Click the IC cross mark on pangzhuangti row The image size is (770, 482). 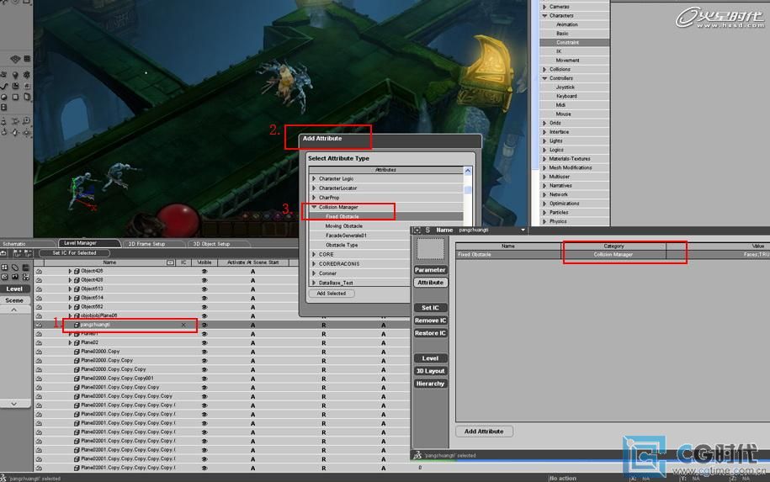[183, 325]
